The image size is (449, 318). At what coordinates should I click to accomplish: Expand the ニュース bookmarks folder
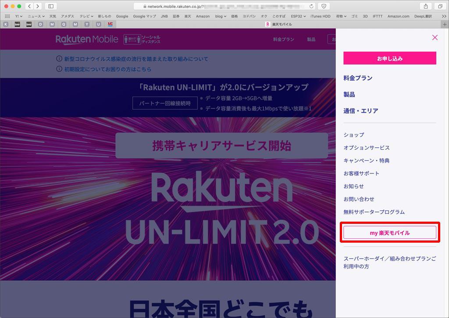pyautogui.click(x=36, y=16)
